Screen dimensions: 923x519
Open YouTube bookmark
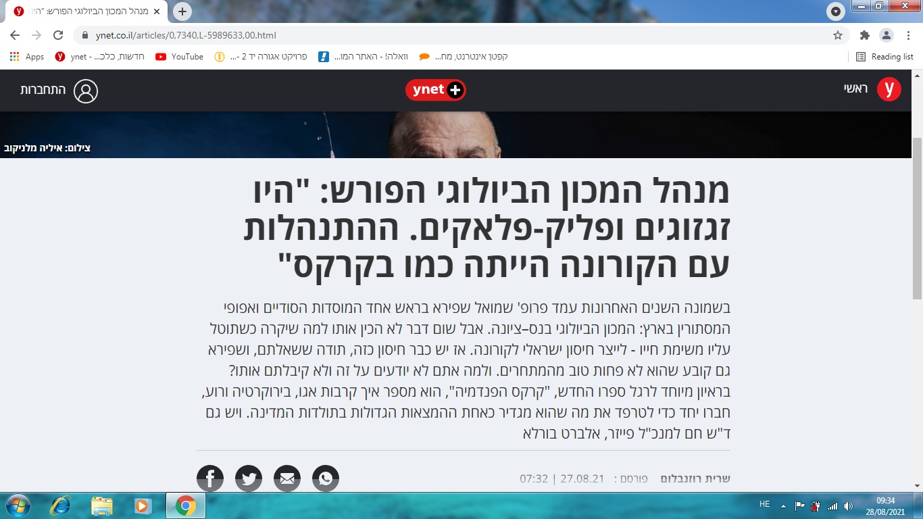(x=180, y=57)
